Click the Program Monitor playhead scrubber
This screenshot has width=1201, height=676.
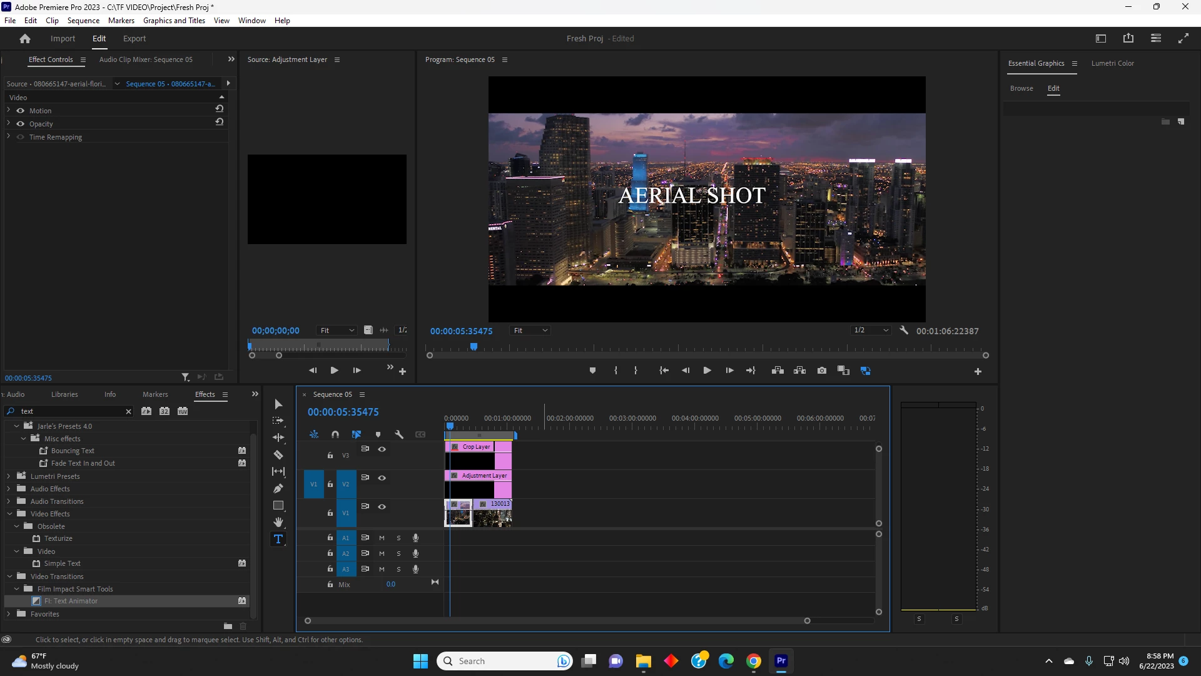pos(474,346)
